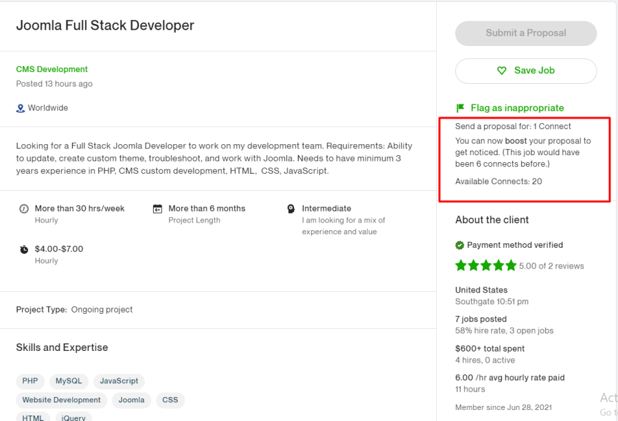Screen dimensions: 618x421
Task: Click the Skills and Expertise heading
Action: (62, 348)
